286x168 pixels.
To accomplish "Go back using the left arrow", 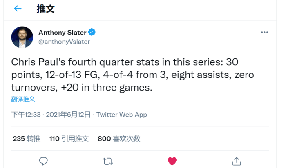I will (18, 9).
